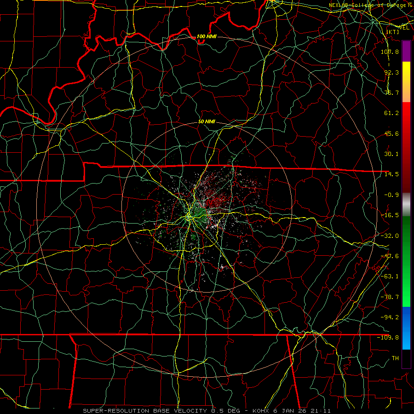Click the gray near-zero segment of the color bar
This screenshot has width=414, height=414.
click(406, 205)
